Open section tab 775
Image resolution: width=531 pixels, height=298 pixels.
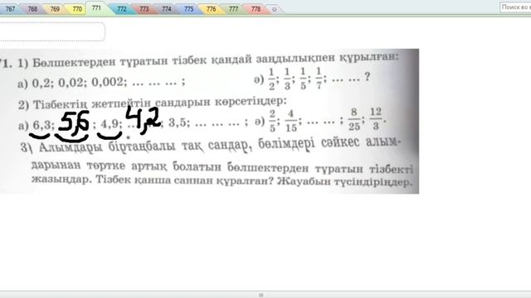[x=188, y=9]
